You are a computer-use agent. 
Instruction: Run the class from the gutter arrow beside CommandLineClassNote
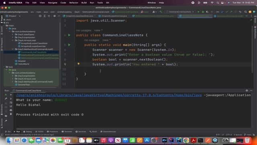69,35
